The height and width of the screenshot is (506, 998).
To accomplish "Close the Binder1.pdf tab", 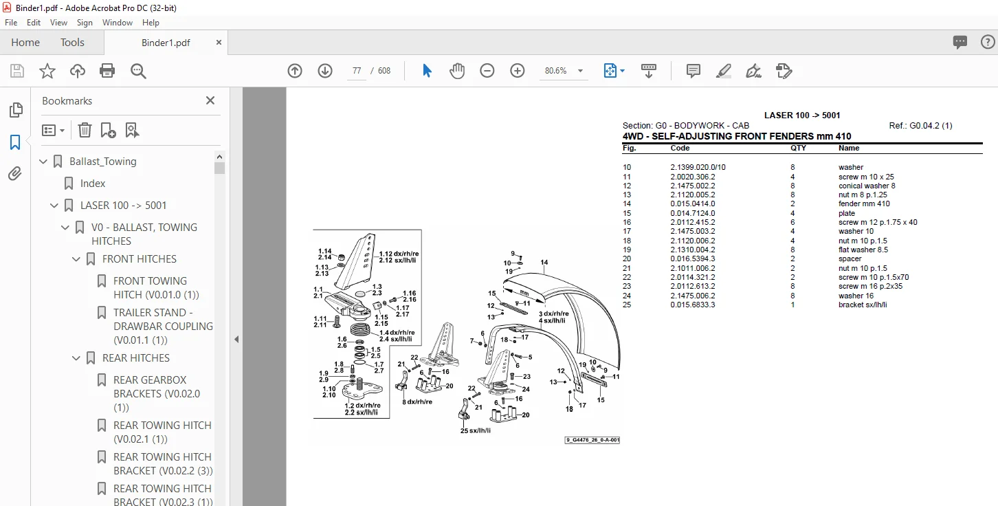I will click(x=219, y=43).
